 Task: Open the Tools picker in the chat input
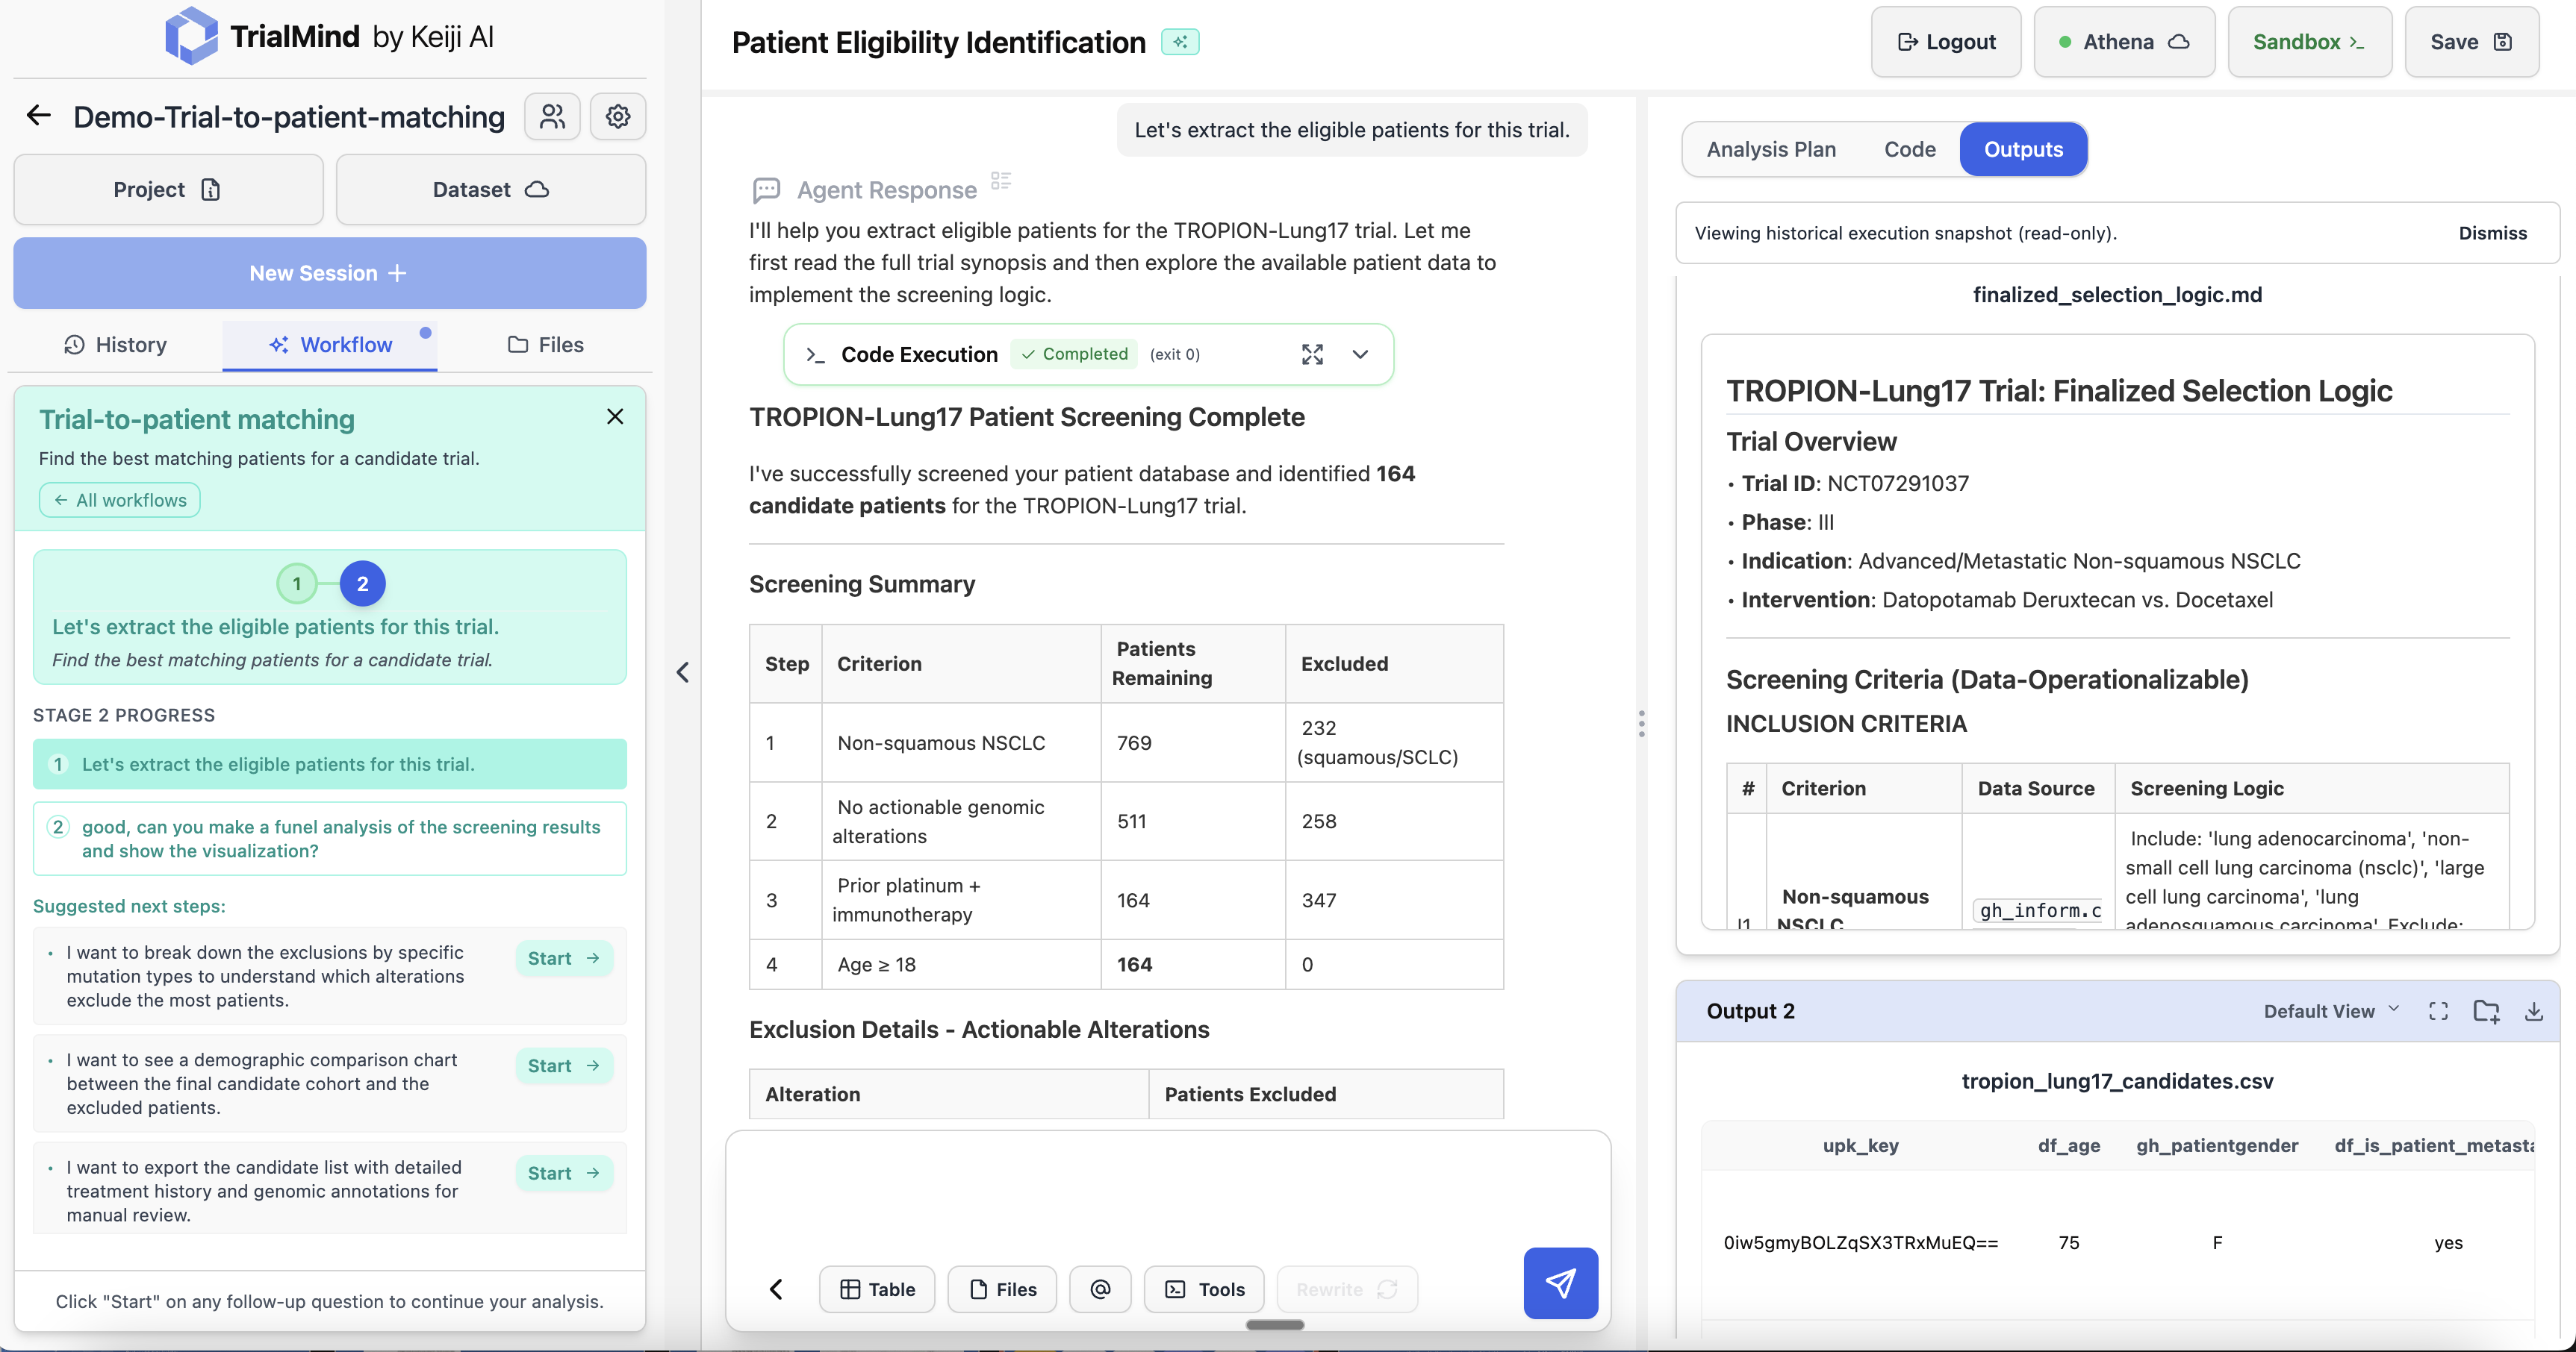(x=1203, y=1288)
